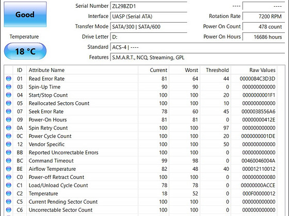The image size is (289, 216).
Task: Select the Spin-Up Time attribute name
Action: click(44, 87)
